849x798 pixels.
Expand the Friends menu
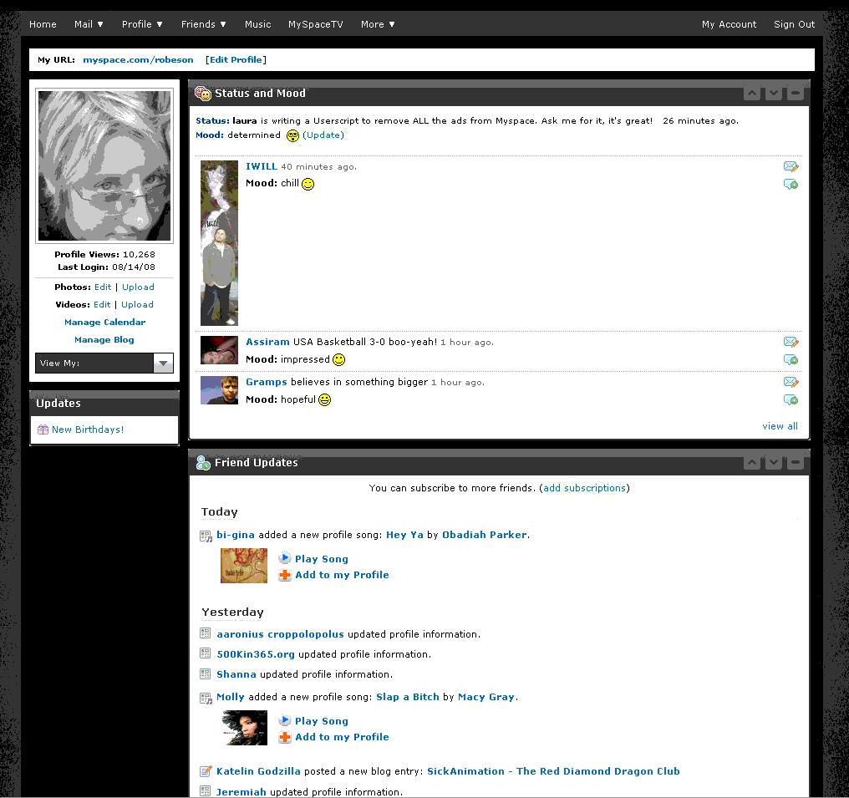[204, 24]
